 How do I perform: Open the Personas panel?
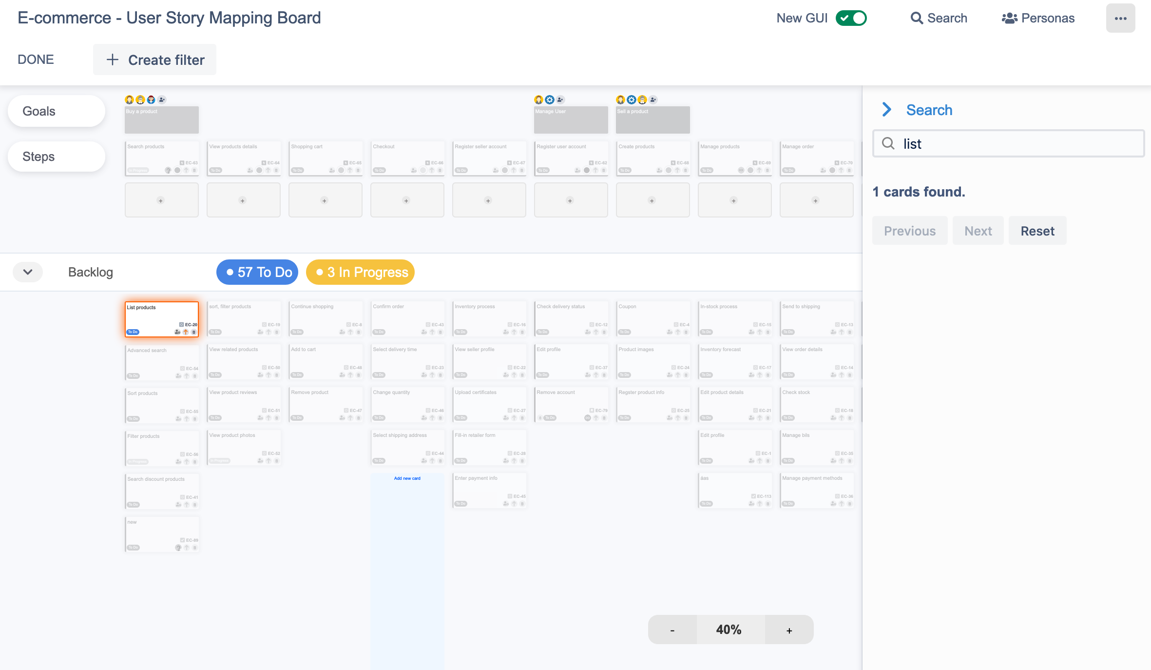[x=1038, y=18]
